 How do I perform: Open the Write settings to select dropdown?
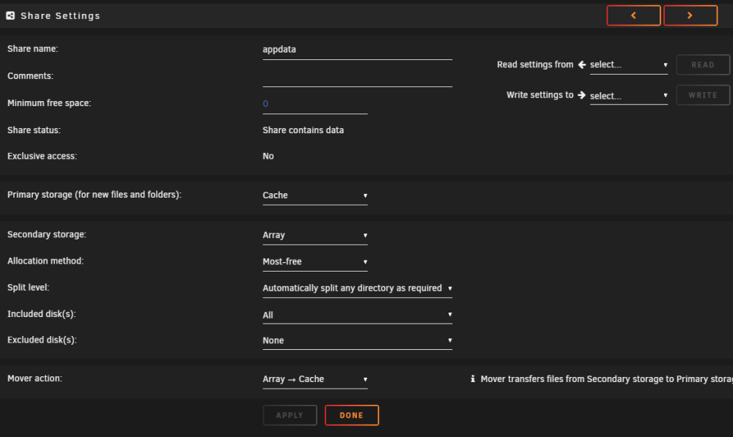click(x=629, y=96)
